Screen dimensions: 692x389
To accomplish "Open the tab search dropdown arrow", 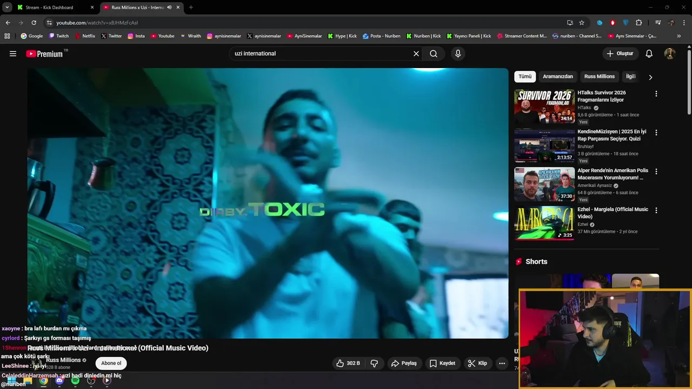I will [7, 8].
